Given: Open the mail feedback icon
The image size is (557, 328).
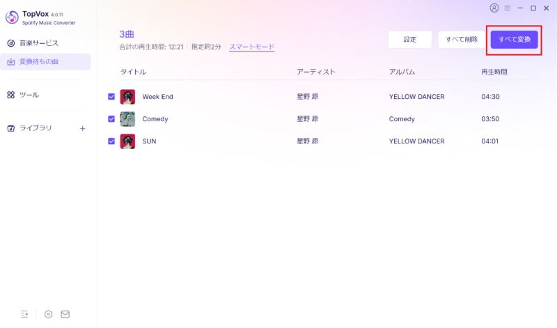Looking at the screenshot, I should point(65,314).
